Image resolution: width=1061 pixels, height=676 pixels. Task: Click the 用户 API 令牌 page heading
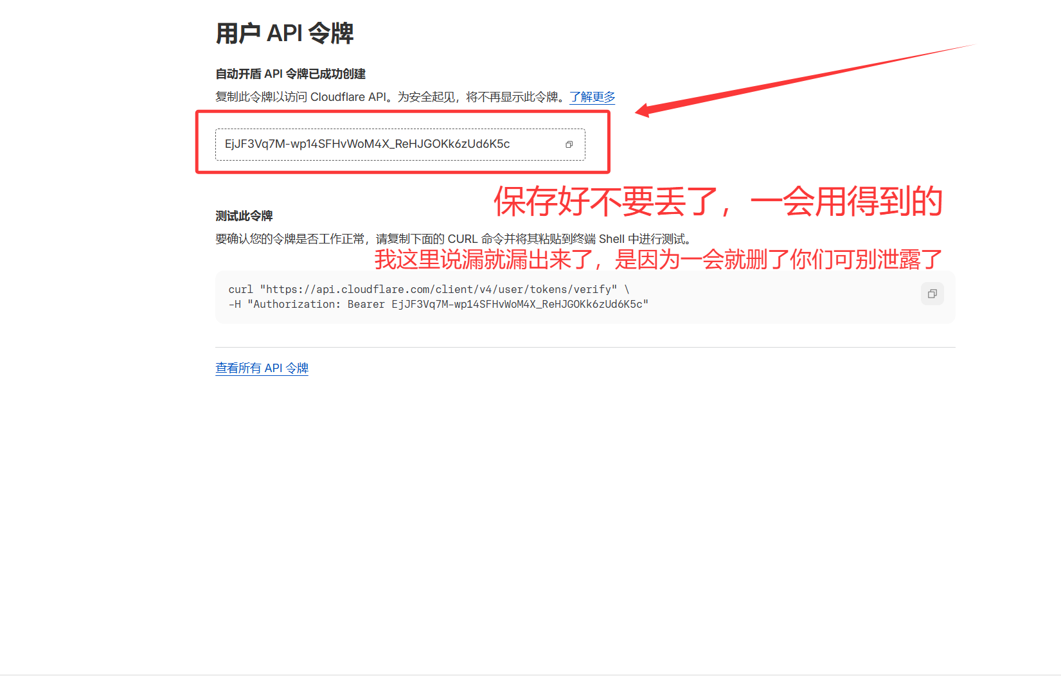click(284, 33)
